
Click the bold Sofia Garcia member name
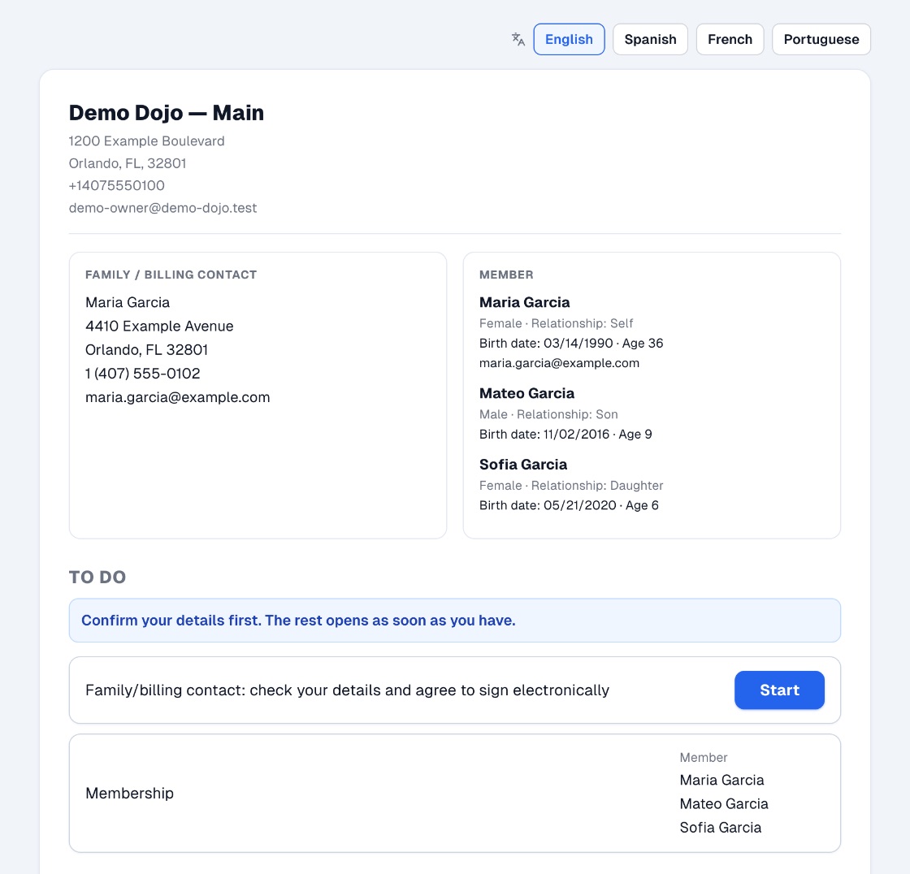coord(523,465)
